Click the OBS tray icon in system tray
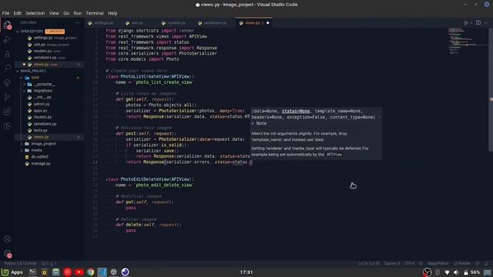The height and width of the screenshot is (277, 493). (427, 272)
